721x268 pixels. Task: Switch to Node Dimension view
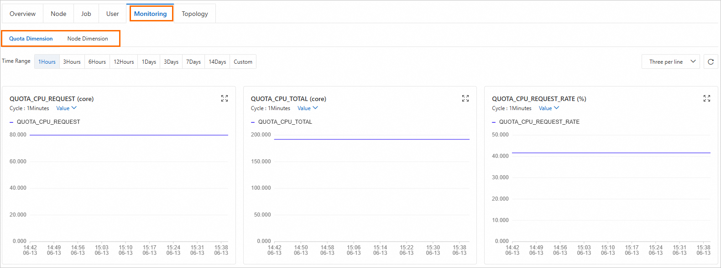pyautogui.click(x=88, y=39)
